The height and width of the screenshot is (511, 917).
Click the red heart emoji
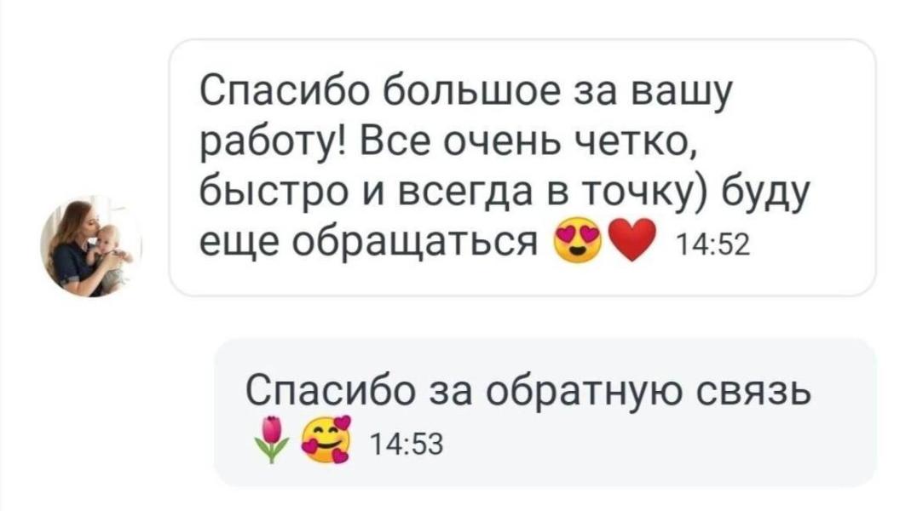[x=632, y=240]
